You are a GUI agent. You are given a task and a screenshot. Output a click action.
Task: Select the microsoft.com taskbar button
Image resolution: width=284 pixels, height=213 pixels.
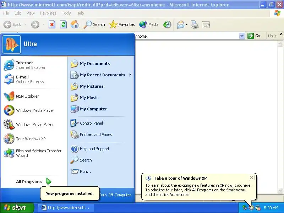[66, 208]
